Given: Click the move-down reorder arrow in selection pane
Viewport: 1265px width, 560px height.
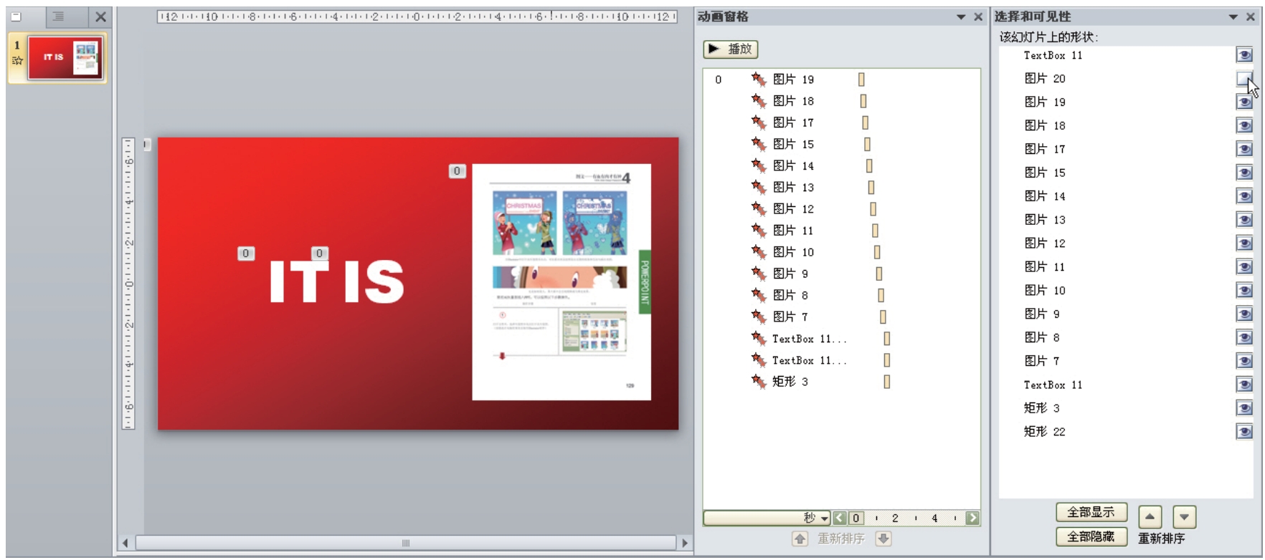Looking at the screenshot, I should coord(1184,516).
